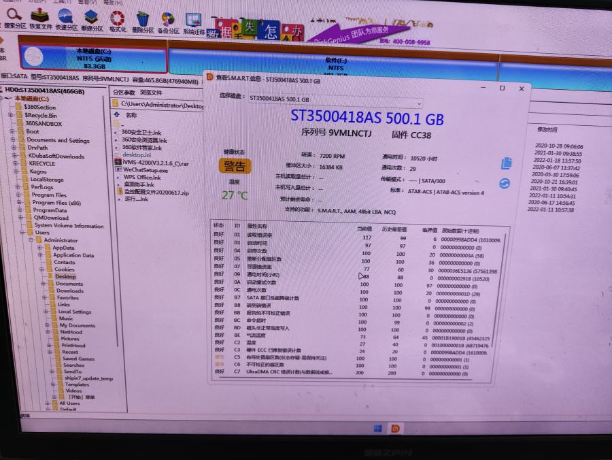Click the folder icon in the path bar

(115, 103)
